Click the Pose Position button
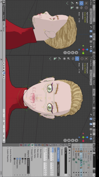The image size is (99, 177). 58,155
